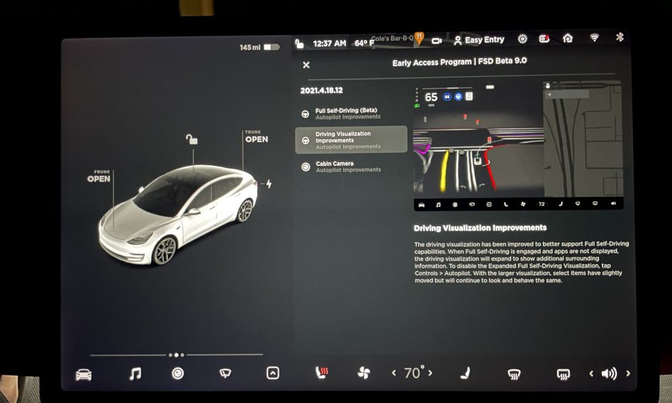This screenshot has height=403, width=672.
Task: Open HomeLink house icon
Action: click(568, 38)
